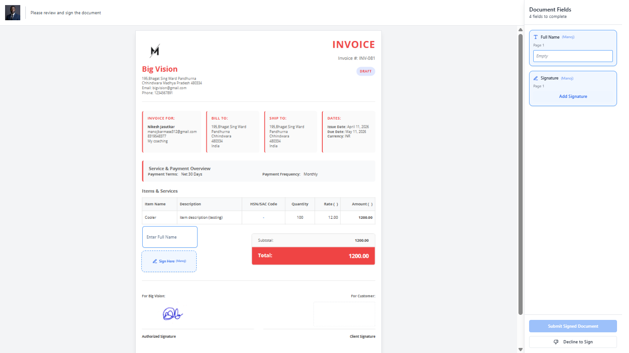This screenshot has height=353, width=629.
Task: Click item description (testing) cell
Action: [x=210, y=217]
